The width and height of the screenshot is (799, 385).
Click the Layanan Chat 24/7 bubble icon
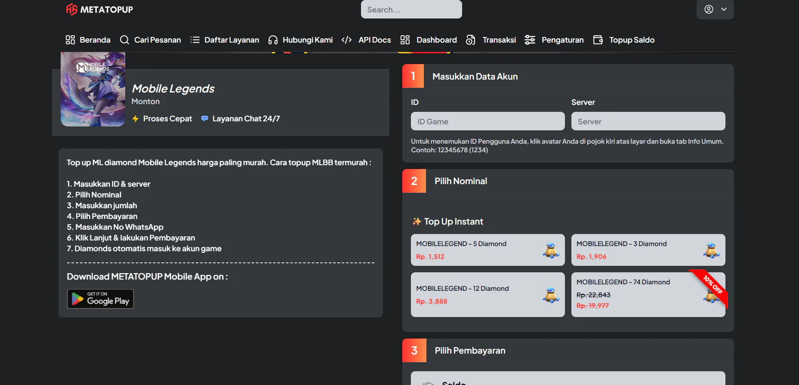205,118
